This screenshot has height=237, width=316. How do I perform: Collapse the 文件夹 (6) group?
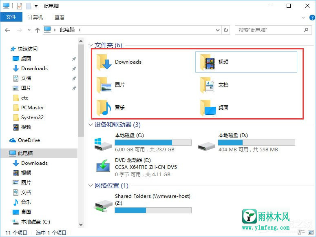point(91,45)
